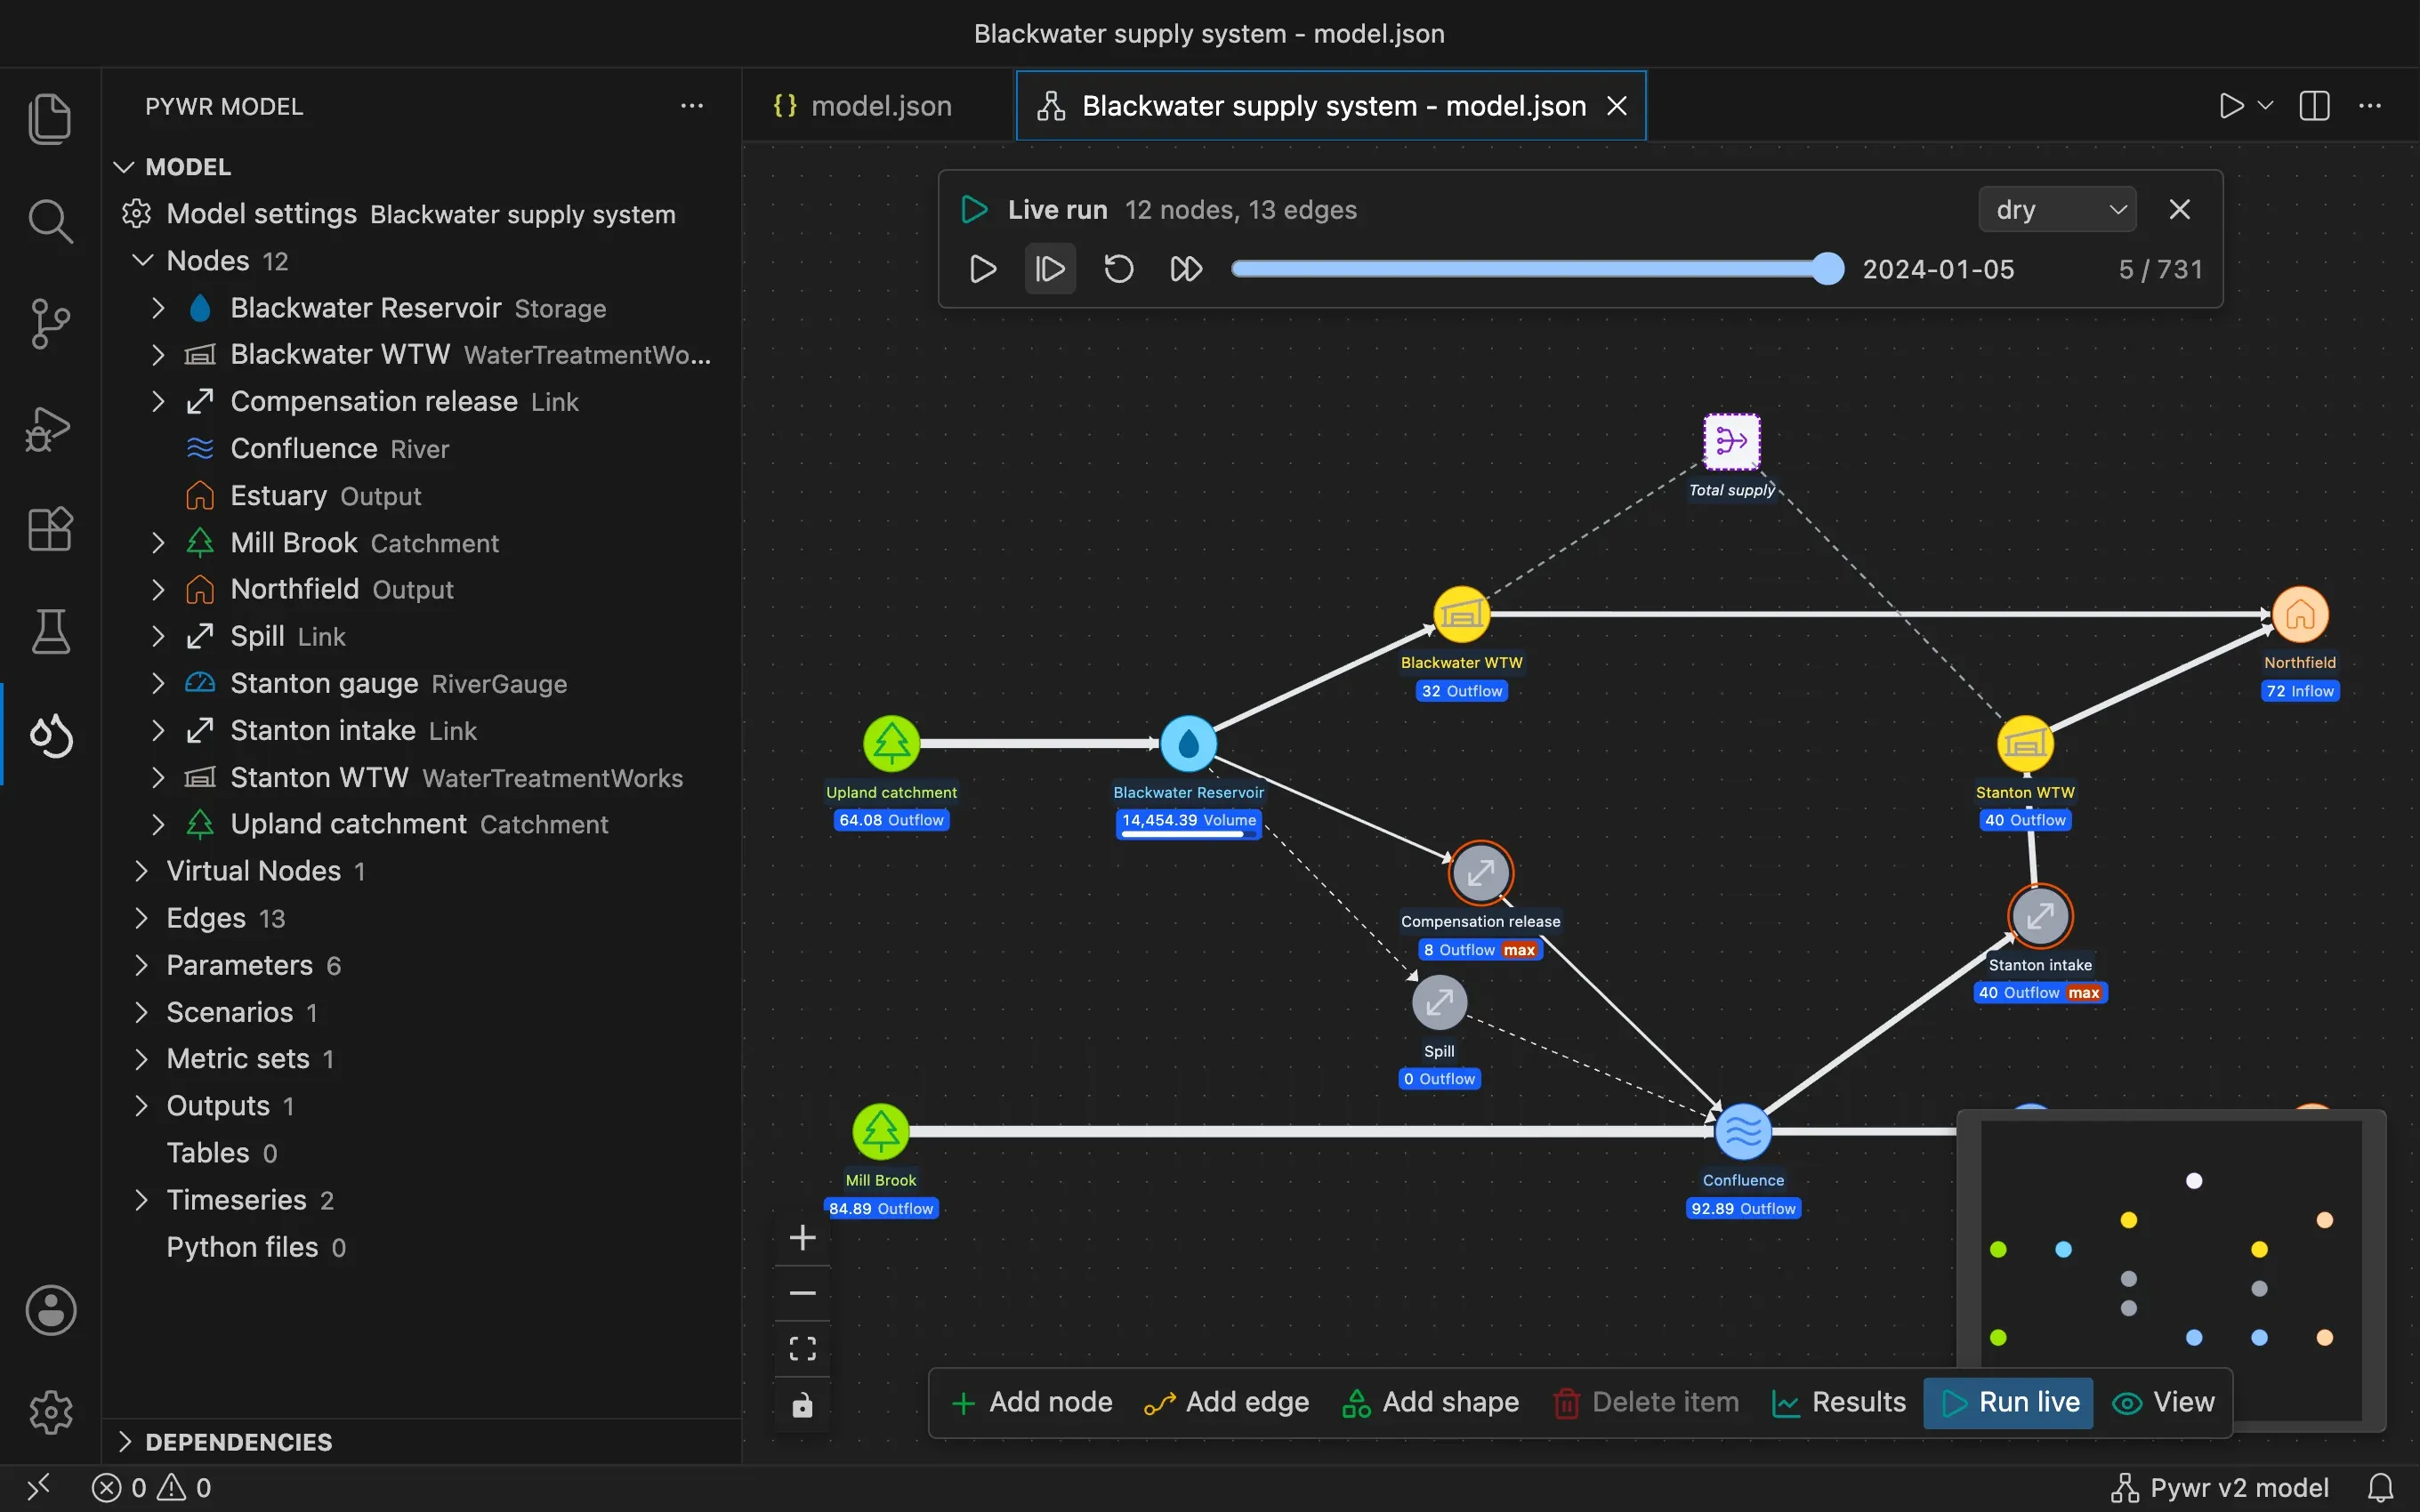Open the Pywr water-drop sidebar icon
The height and width of the screenshot is (1512, 2420).
[x=50, y=735]
